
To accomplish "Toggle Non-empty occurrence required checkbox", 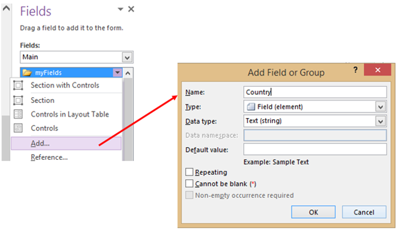I will click(x=190, y=195).
